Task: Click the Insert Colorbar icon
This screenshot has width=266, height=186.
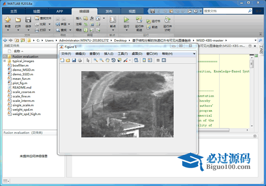Action: [144, 60]
